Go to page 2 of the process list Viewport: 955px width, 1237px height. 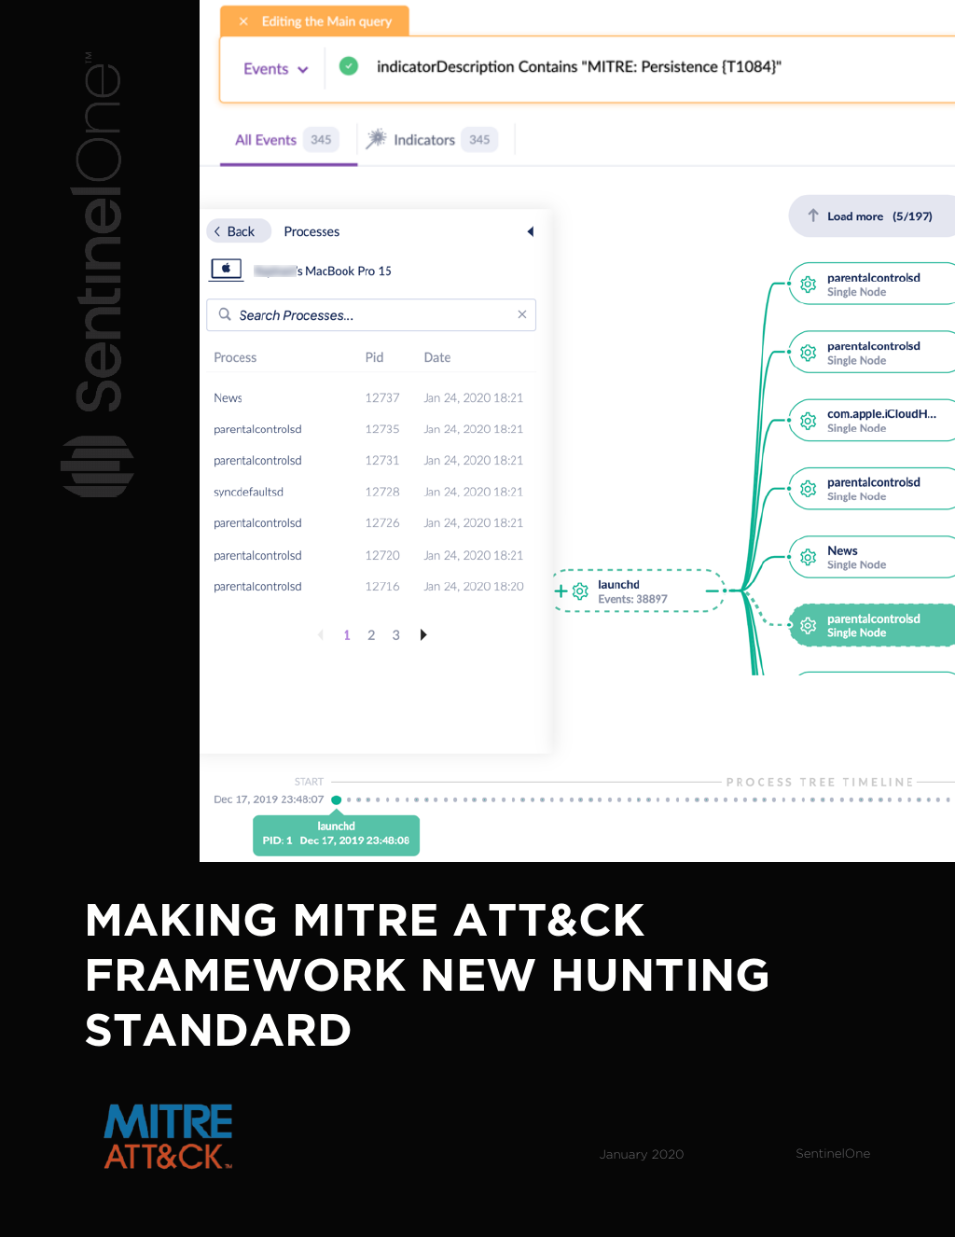[371, 634]
